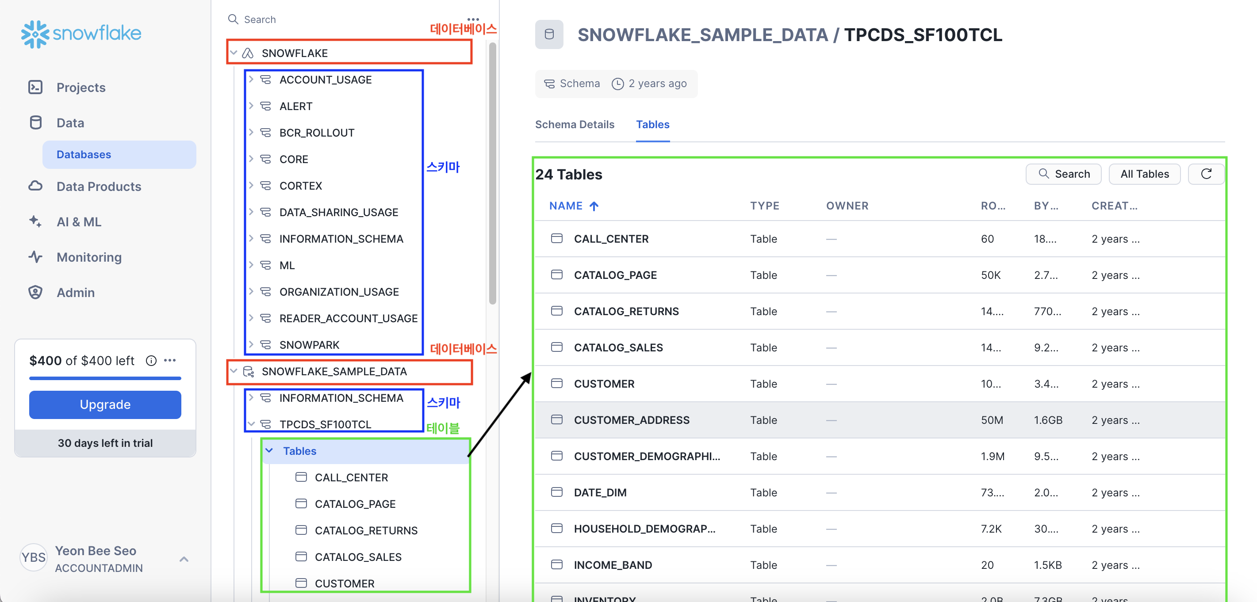Click the blue Upgrade button
Screen dimensions: 1257x602
tap(105, 404)
